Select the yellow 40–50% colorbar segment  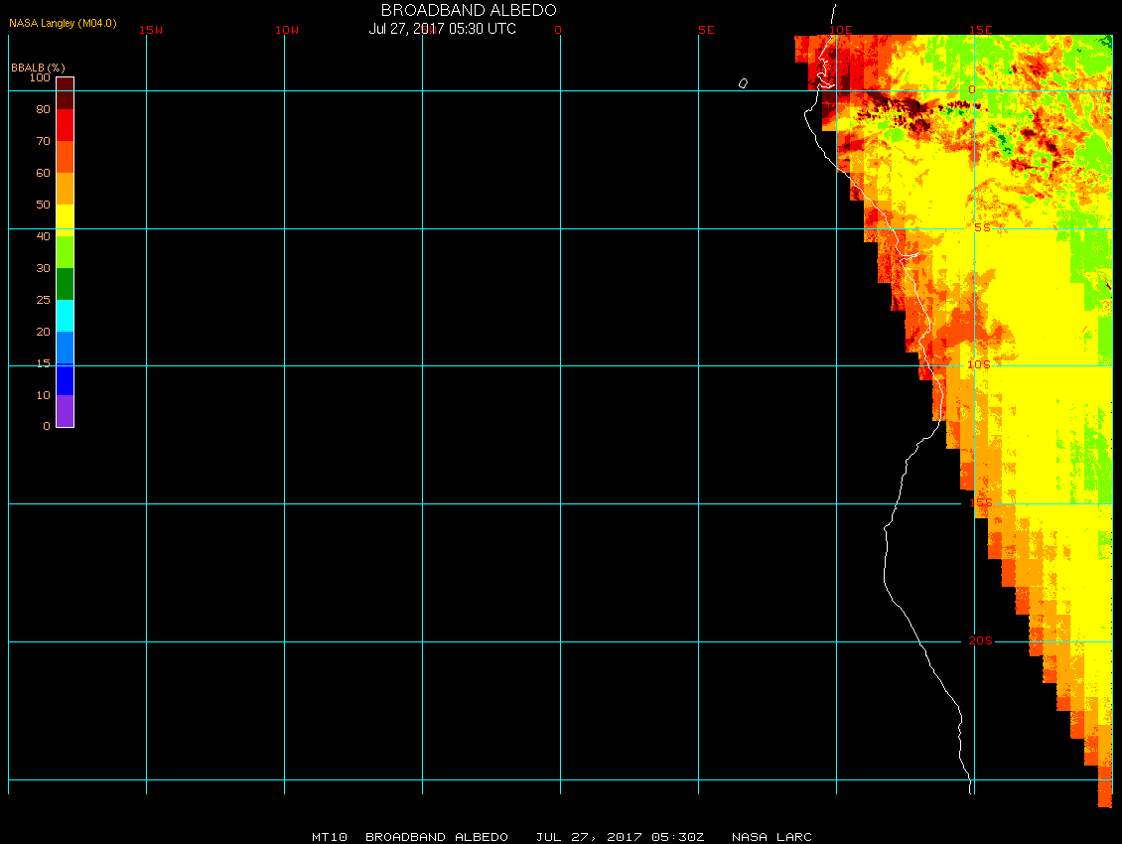pos(65,219)
